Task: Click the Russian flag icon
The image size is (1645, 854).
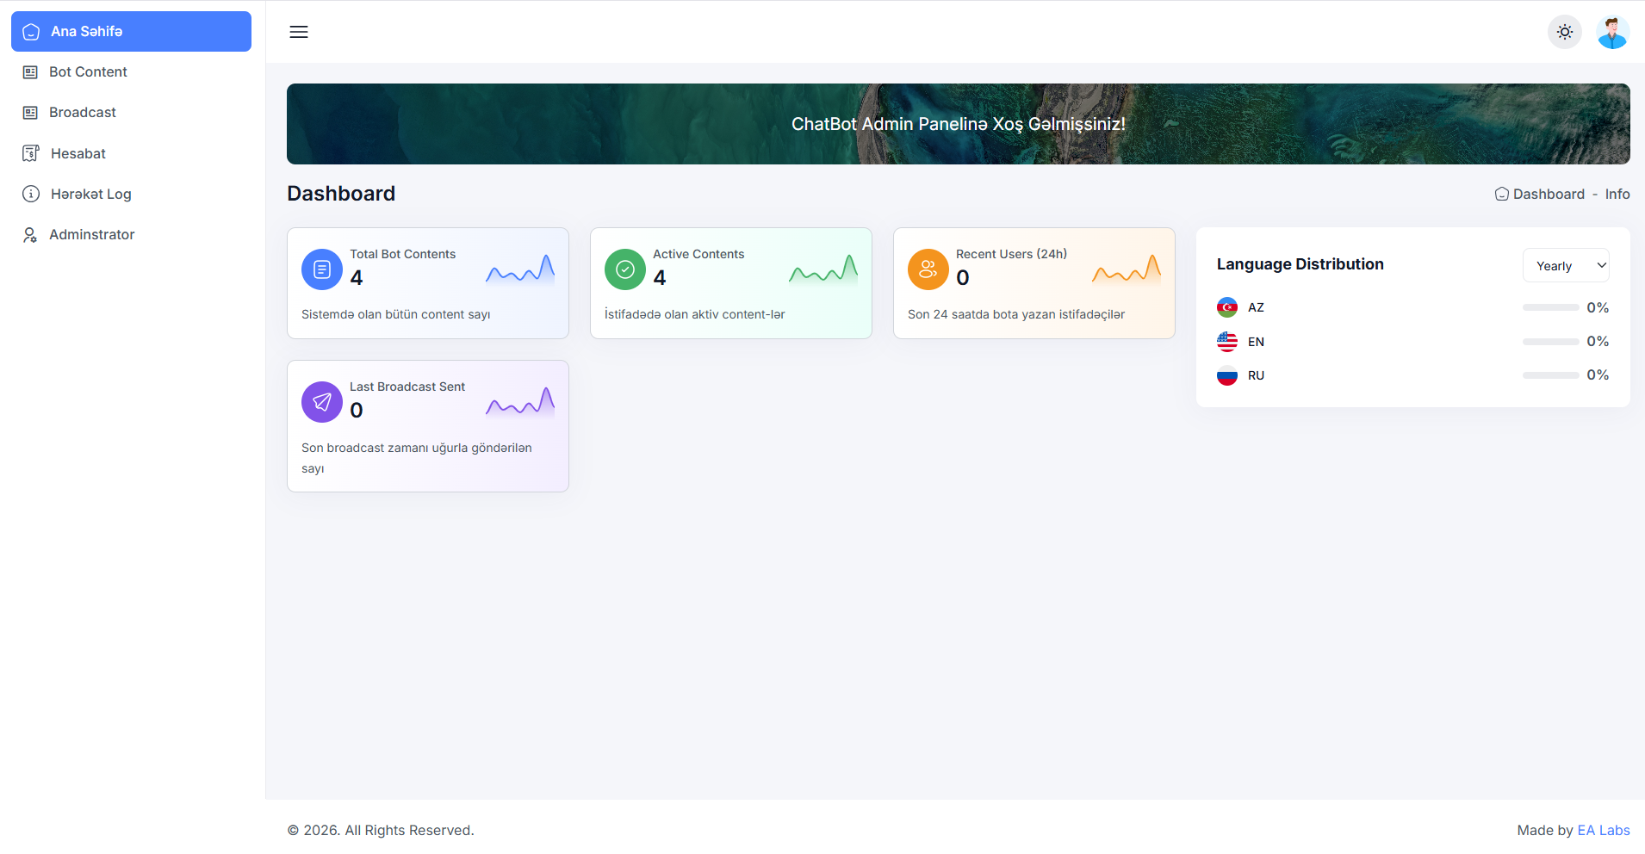Action: (x=1227, y=375)
